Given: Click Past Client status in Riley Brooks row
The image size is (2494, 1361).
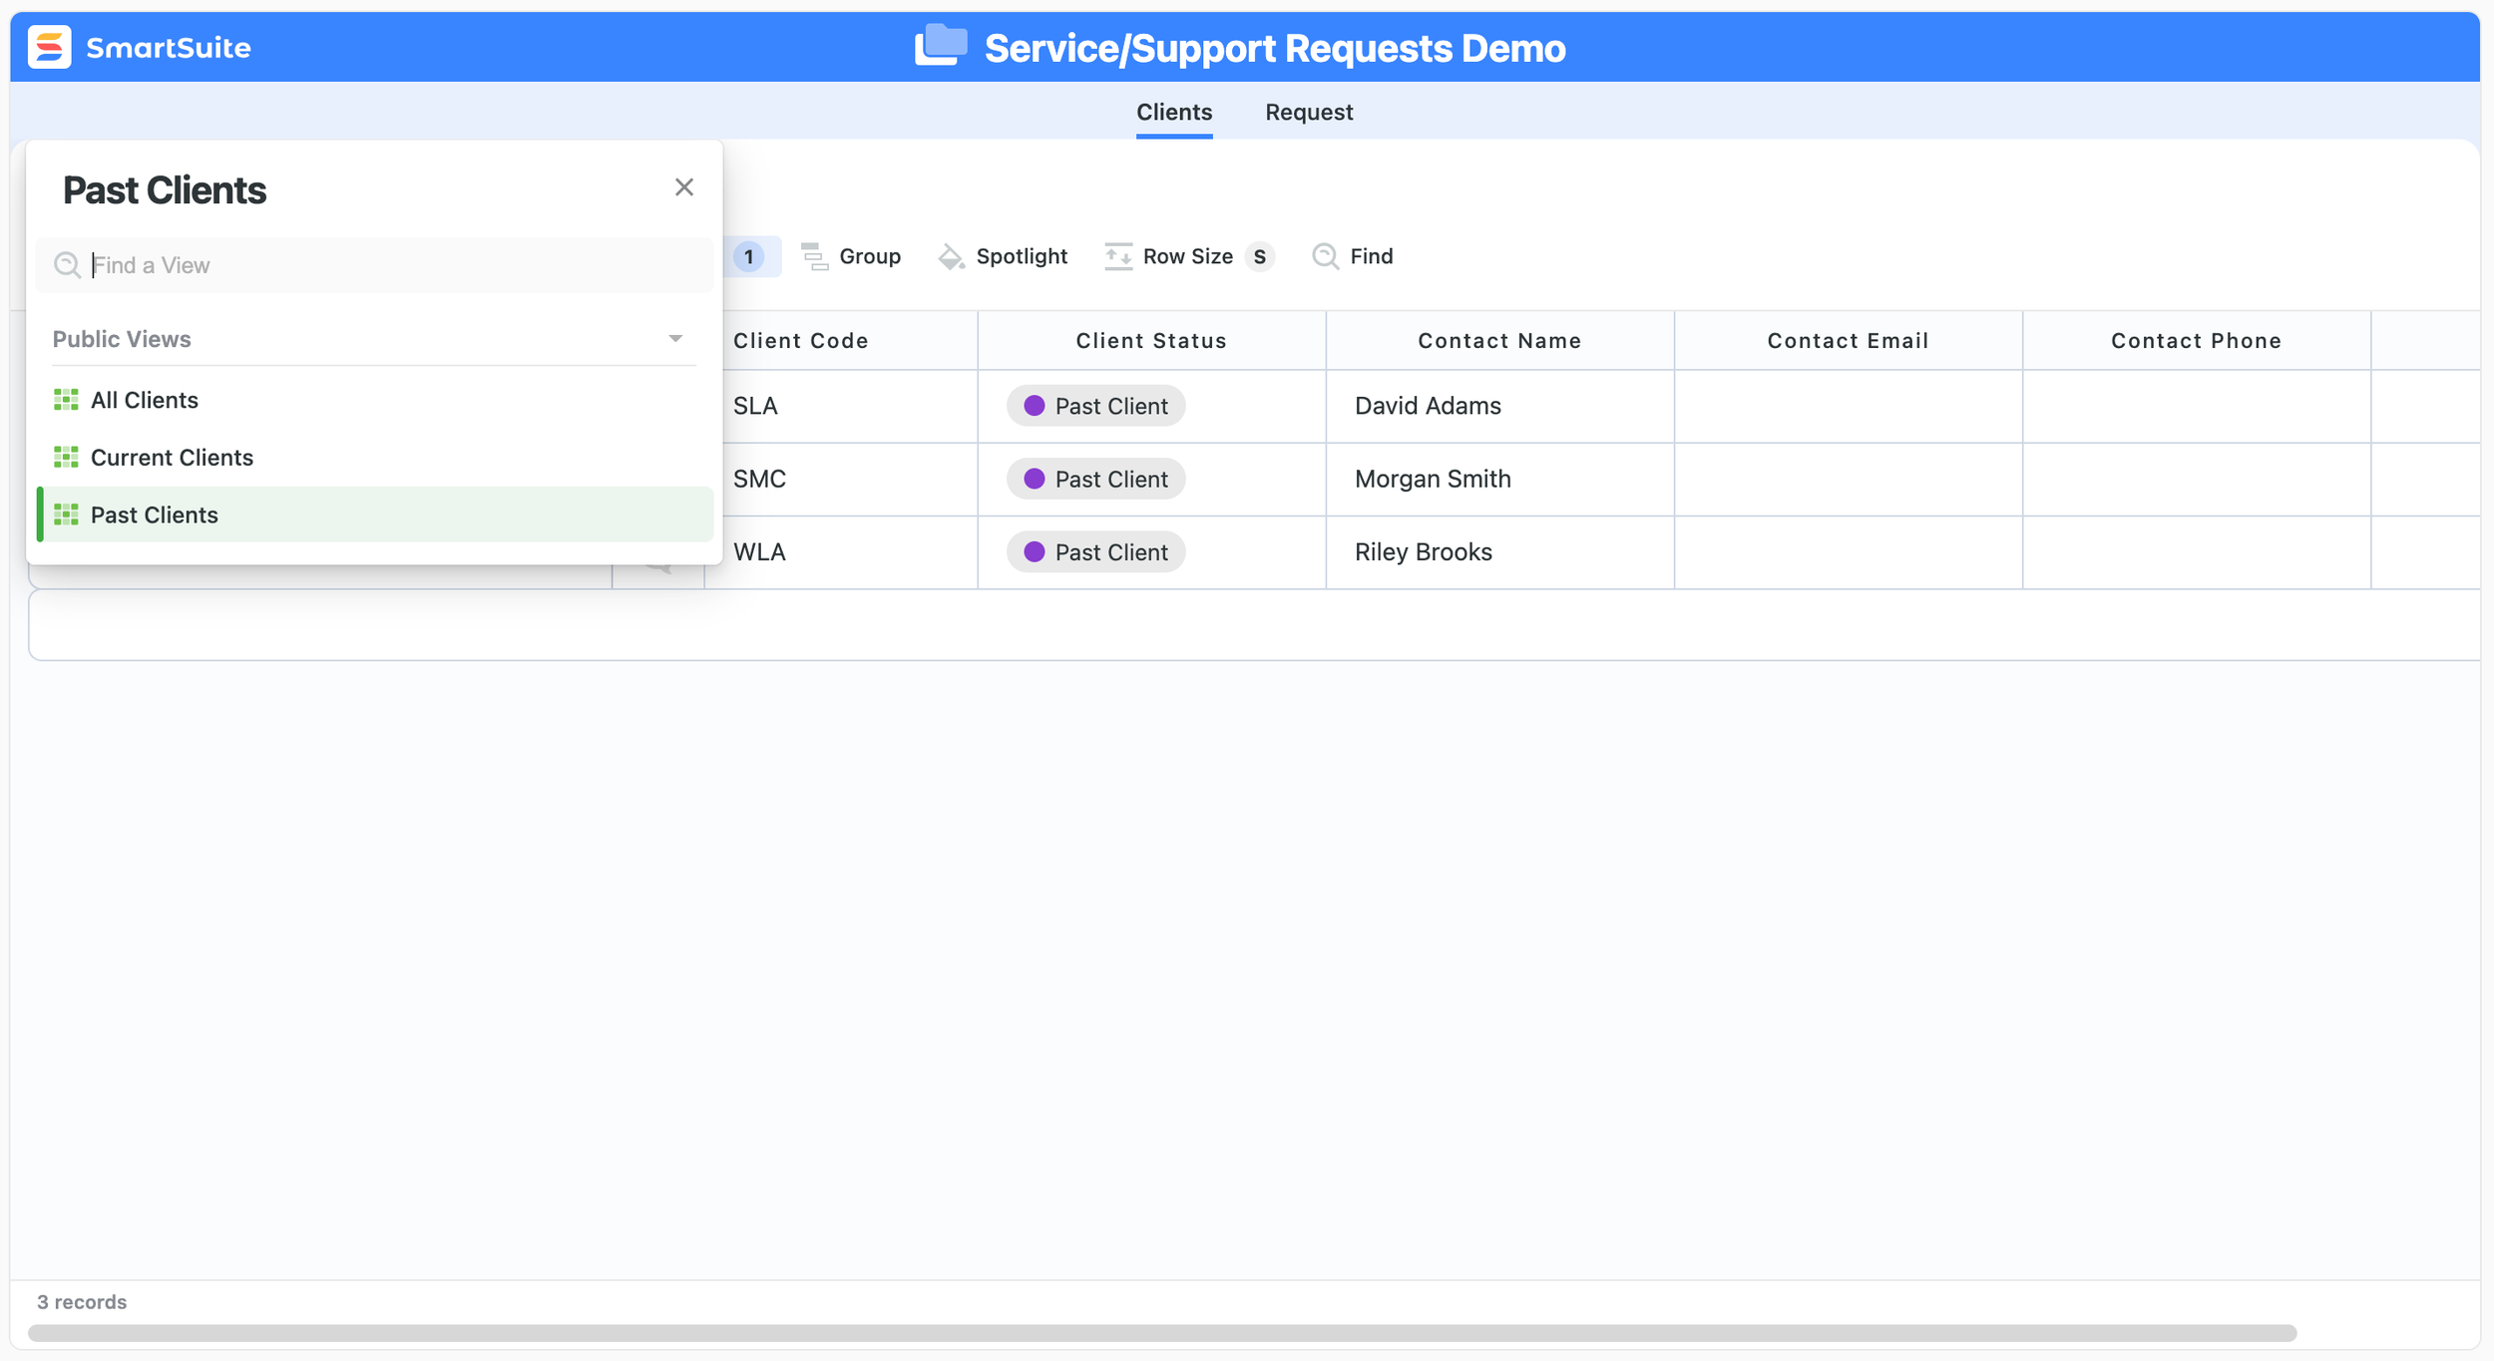Looking at the screenshot, I should [x=1095, y=552].
